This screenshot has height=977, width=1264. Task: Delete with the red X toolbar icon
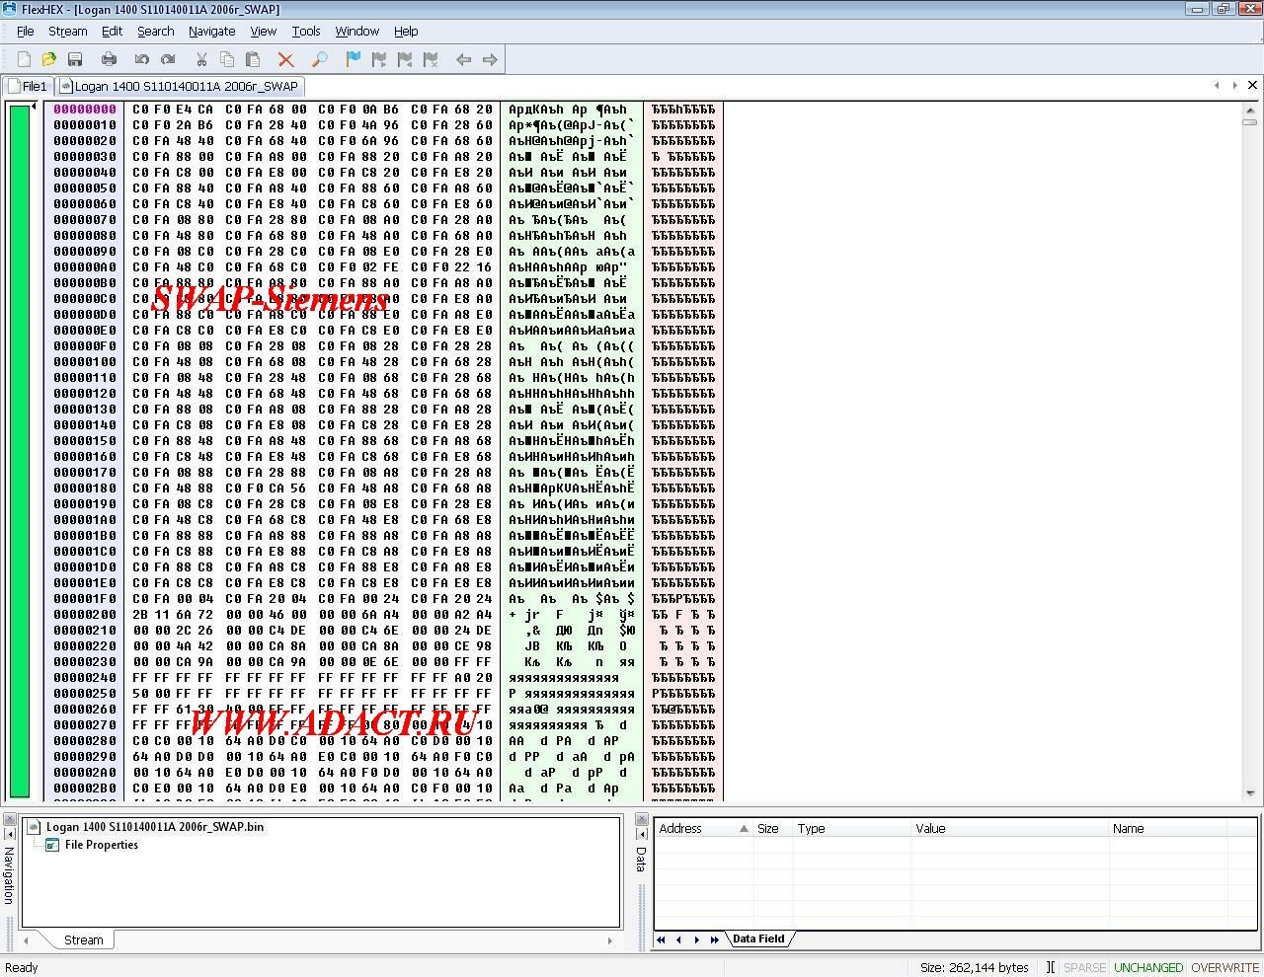[x=286, y=60]
